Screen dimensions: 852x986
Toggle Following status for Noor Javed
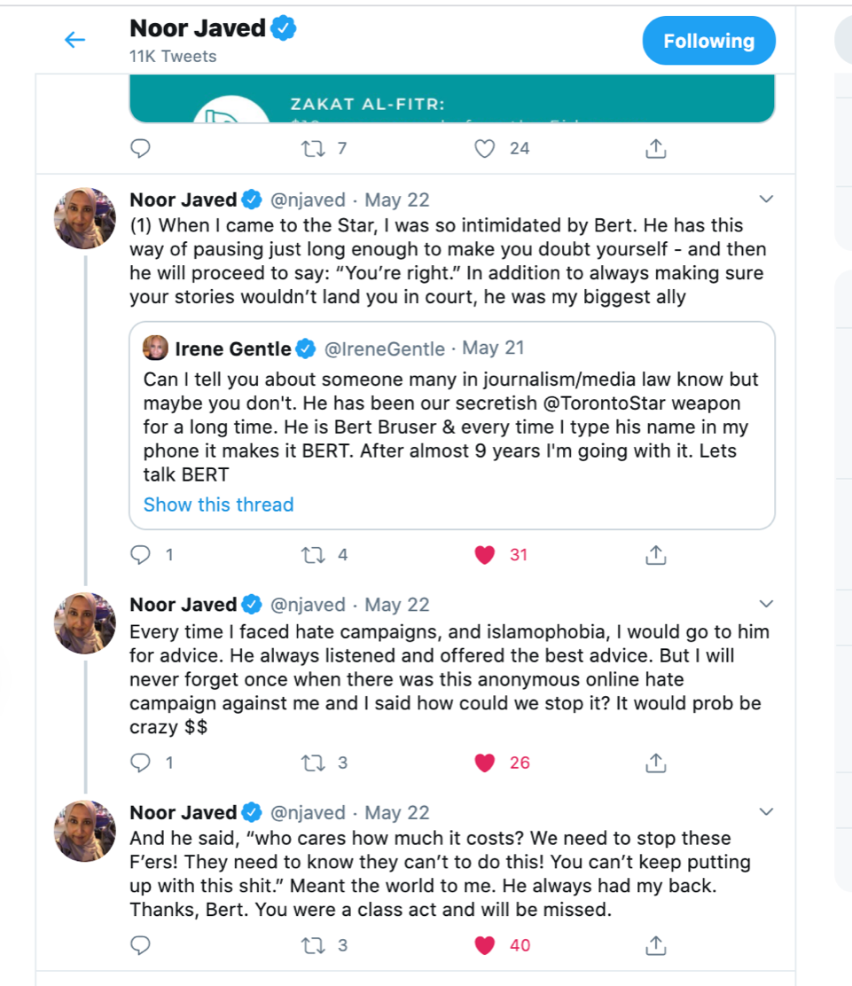pos(708,40)
